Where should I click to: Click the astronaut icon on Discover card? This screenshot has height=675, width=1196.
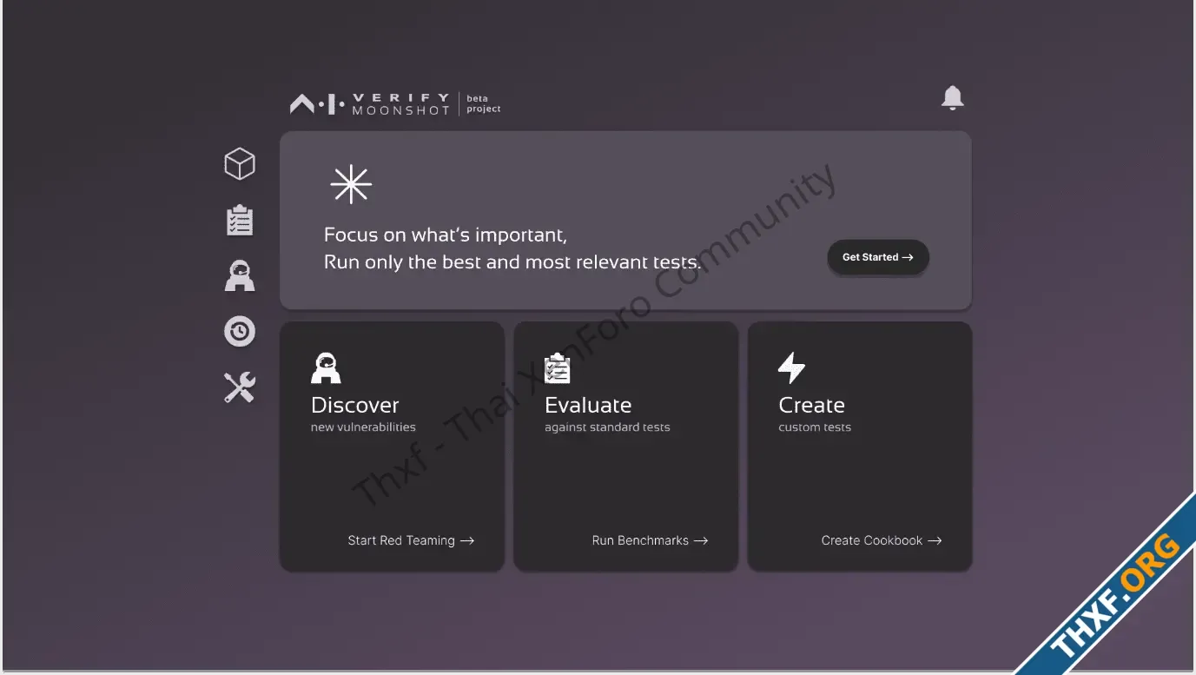326,368
